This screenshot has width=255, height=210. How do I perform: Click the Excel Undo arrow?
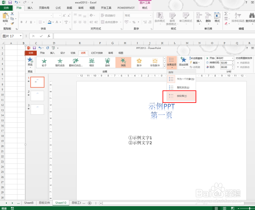coord(16,2)
